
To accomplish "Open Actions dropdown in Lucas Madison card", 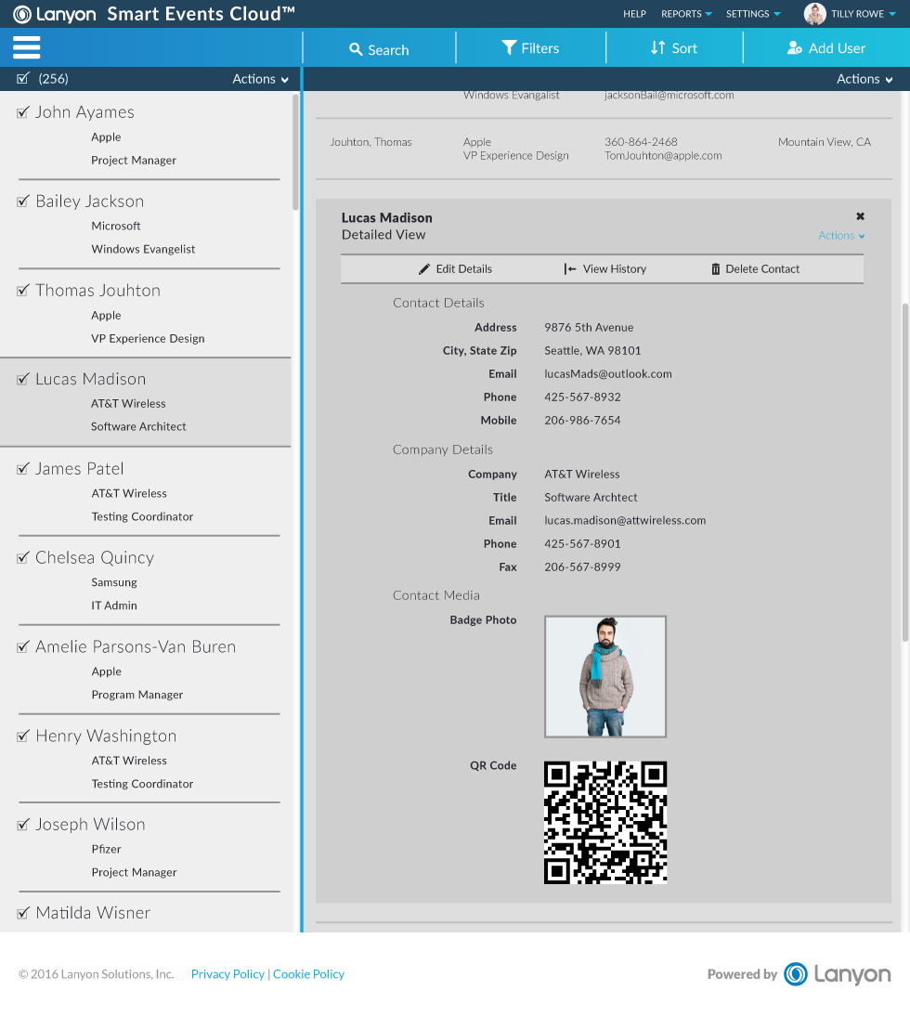I will [841, 235].
